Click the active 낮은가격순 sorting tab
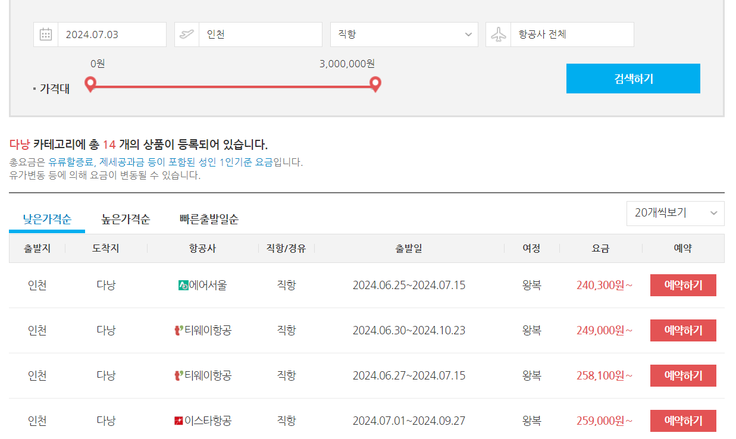Image resolution: width=736 pixels, height=439 pixels. 48,218
